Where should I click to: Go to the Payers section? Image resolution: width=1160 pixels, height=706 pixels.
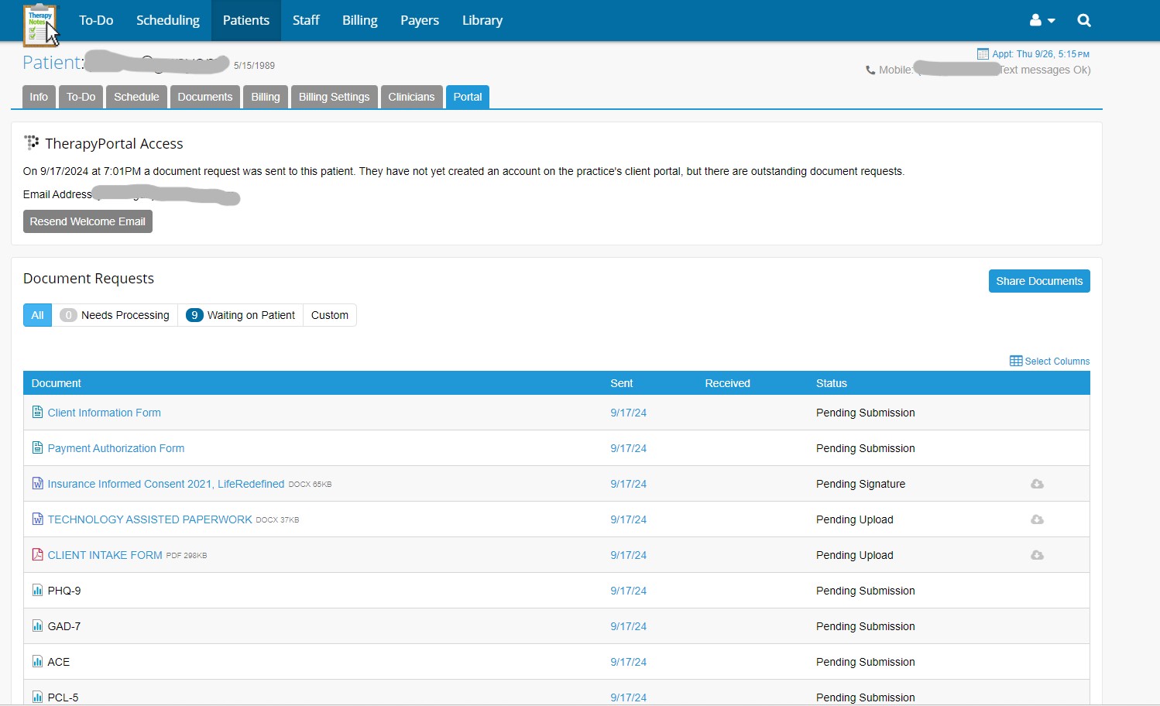click(420, 20)
